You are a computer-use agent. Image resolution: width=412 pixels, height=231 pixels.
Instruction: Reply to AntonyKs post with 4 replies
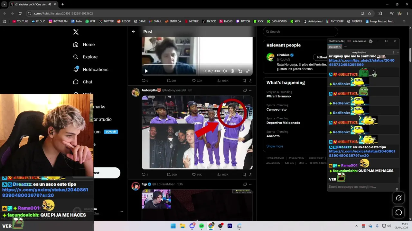(x=145, y=175)
